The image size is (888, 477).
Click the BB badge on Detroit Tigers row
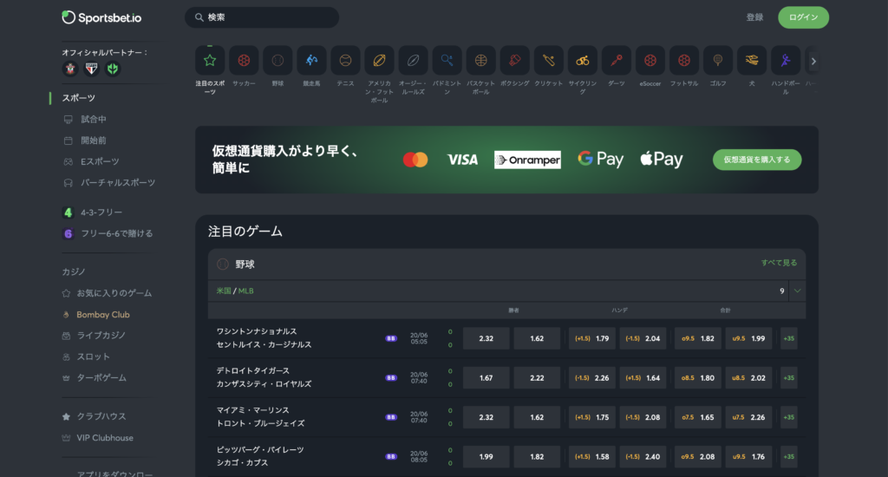391,378
